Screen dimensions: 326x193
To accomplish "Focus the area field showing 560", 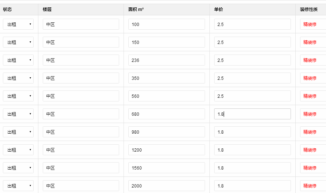I will [x=166, y=96].
